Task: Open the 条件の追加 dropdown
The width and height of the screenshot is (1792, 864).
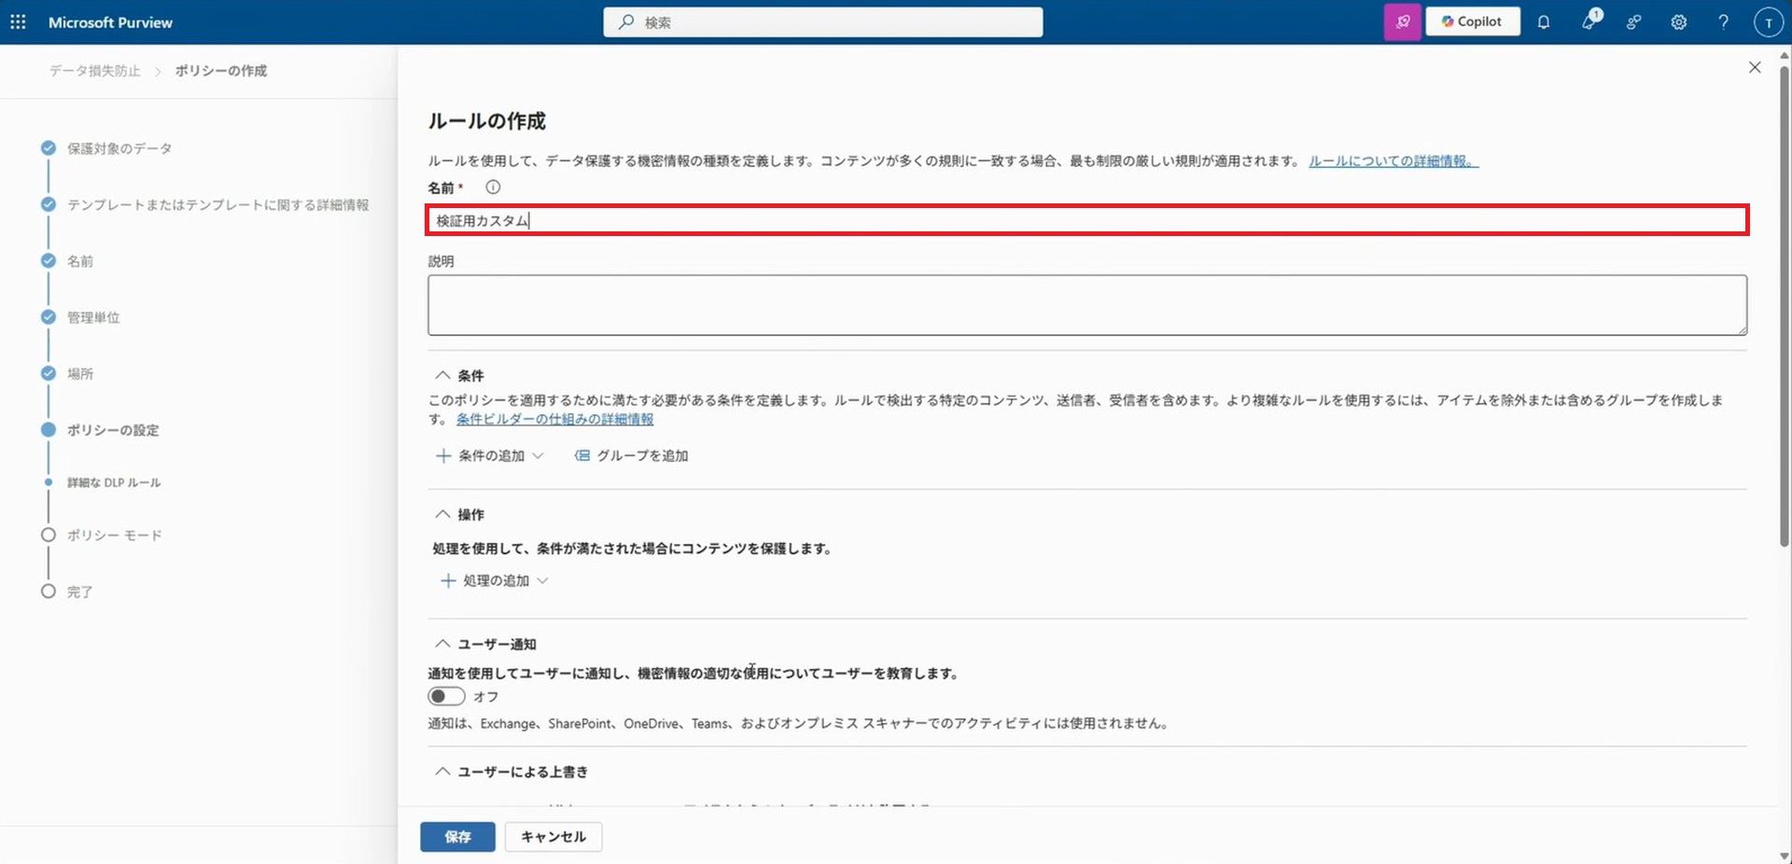Action: [490, 455]
